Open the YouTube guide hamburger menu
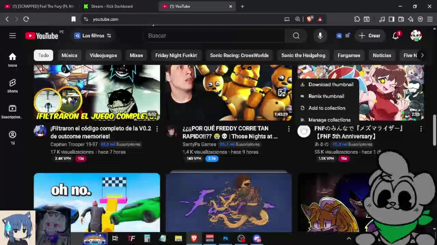437x245 pixels. (13, 35)
